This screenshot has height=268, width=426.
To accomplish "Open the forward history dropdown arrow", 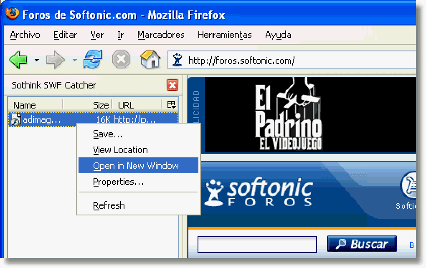I will [74, 60].
